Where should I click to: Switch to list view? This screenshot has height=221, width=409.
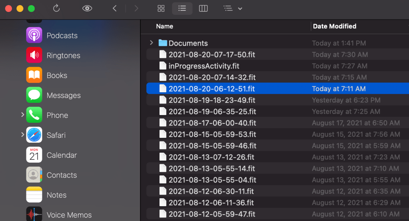pyautogui.click(x=182, y=8)
